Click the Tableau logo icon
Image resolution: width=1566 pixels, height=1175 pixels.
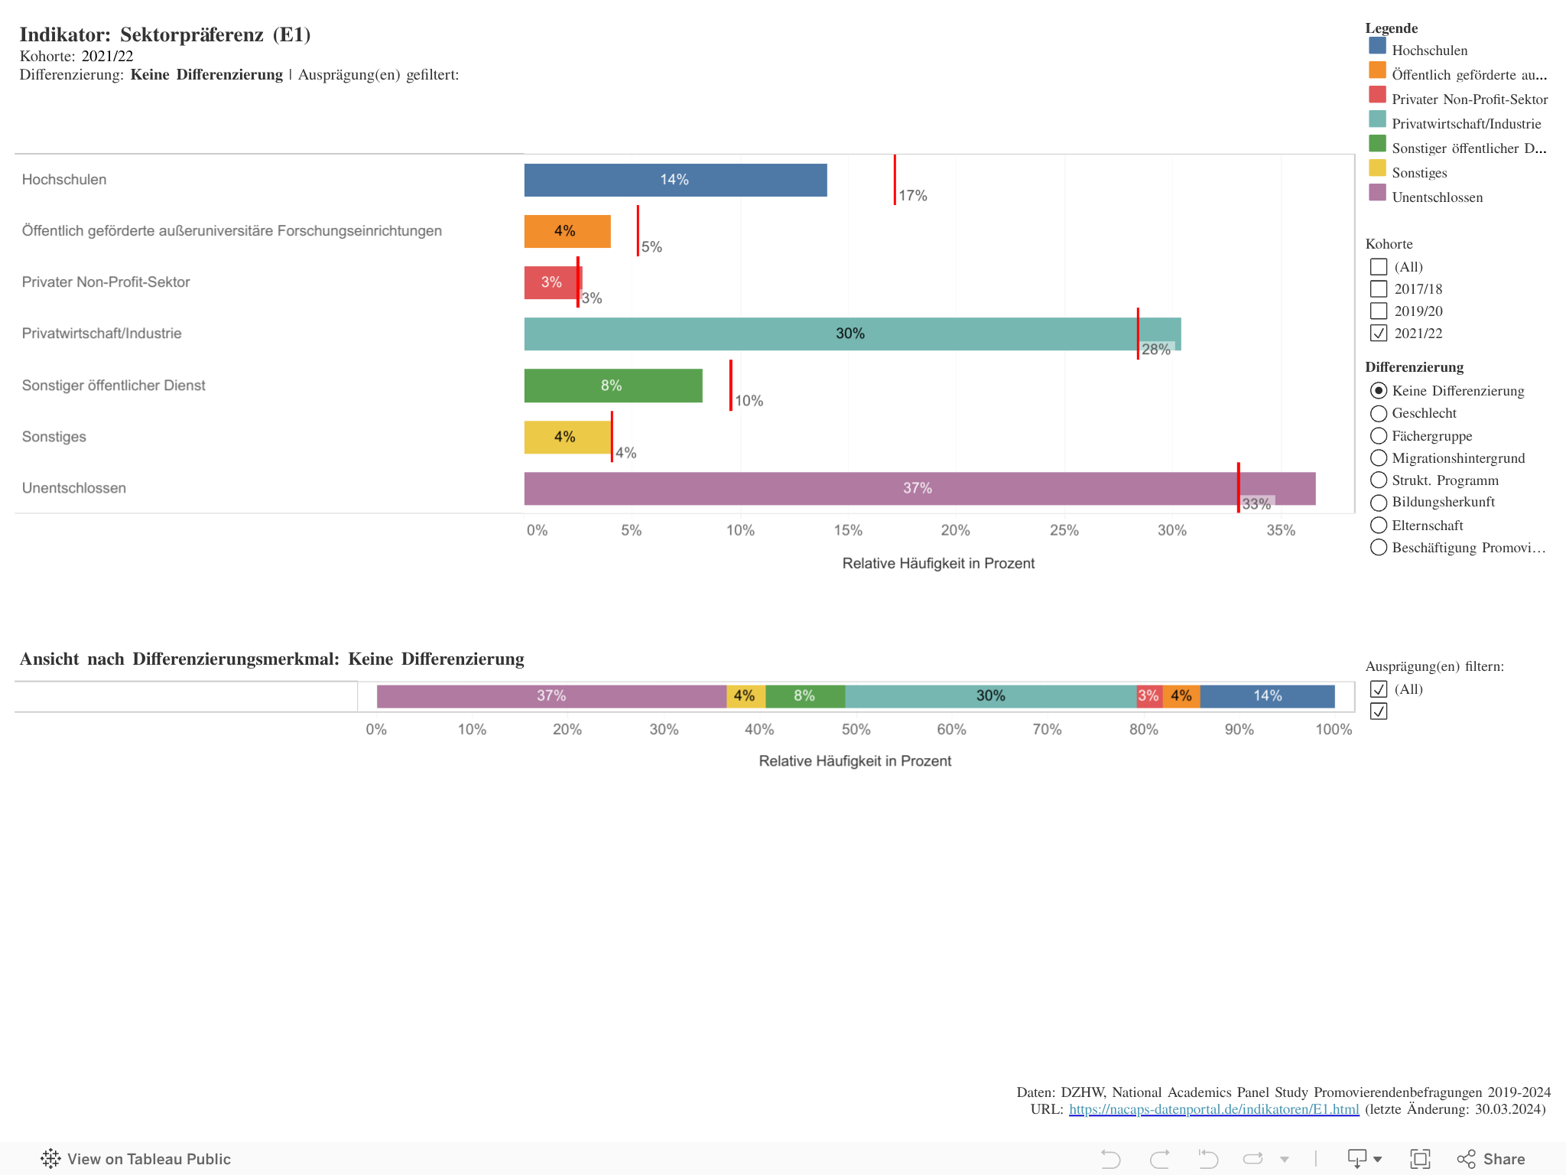[50, 1159]
